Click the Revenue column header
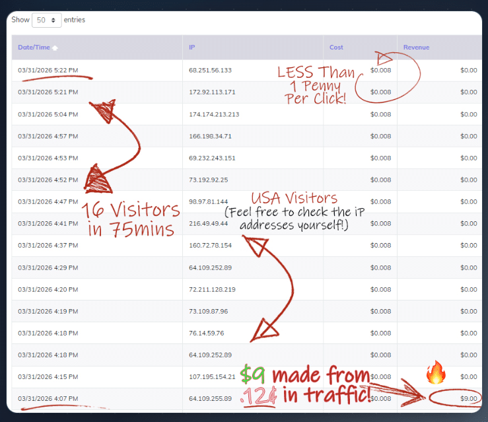Screen dimensions: 488x422 coord(416,48)
